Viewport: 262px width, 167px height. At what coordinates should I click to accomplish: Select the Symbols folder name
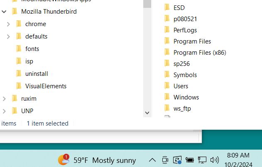pos(185,75)
